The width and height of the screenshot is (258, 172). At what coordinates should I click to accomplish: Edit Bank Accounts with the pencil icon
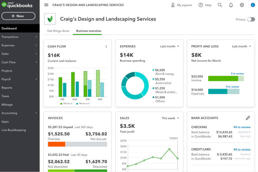(248, 118)
